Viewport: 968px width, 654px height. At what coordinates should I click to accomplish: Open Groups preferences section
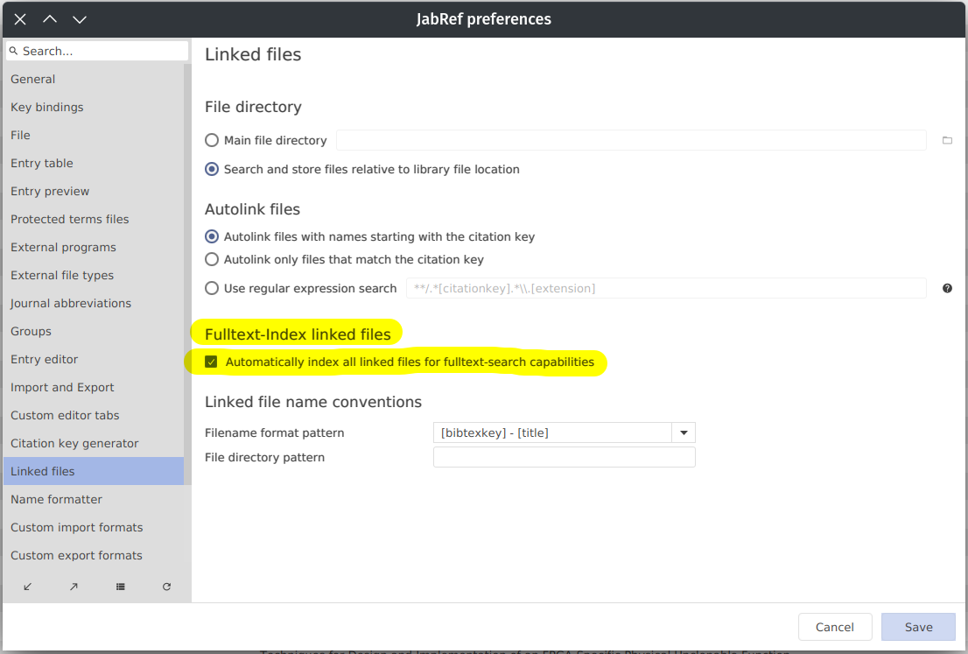94,331
